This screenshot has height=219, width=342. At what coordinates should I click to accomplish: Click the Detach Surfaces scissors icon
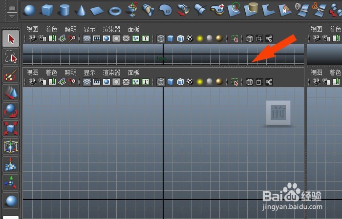coord(319,10)
